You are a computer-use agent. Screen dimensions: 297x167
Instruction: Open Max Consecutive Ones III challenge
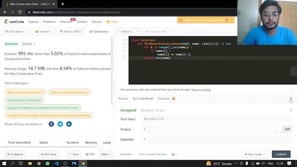click(x=69, y=92)
